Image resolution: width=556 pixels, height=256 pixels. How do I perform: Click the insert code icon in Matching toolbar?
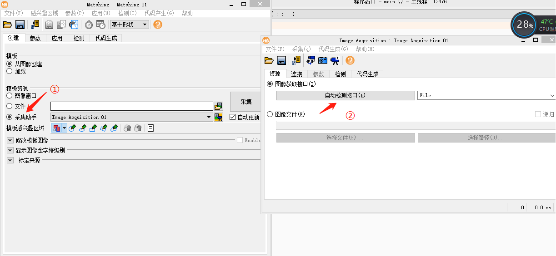click(35, 25)
